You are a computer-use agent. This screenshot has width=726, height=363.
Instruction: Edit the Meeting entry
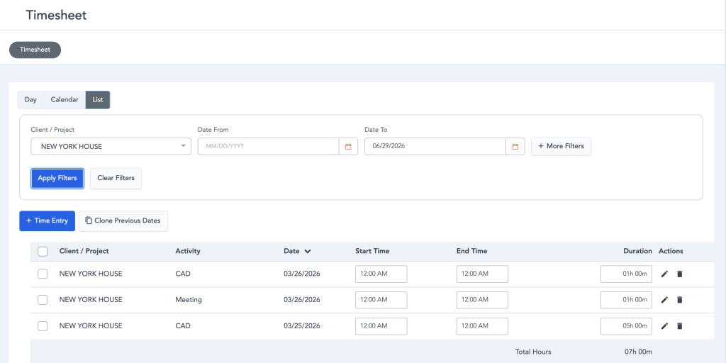664,300
